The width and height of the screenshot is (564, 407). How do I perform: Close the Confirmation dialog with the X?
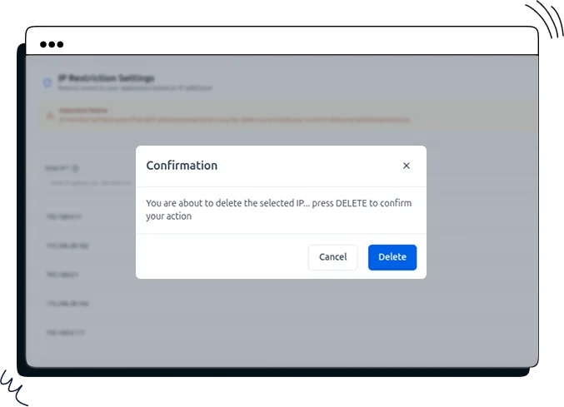pos(407,166)
